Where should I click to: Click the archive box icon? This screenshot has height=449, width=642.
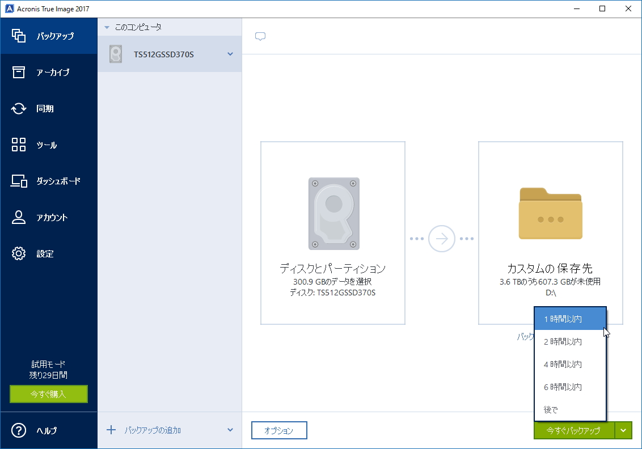[x=18, y=73]
